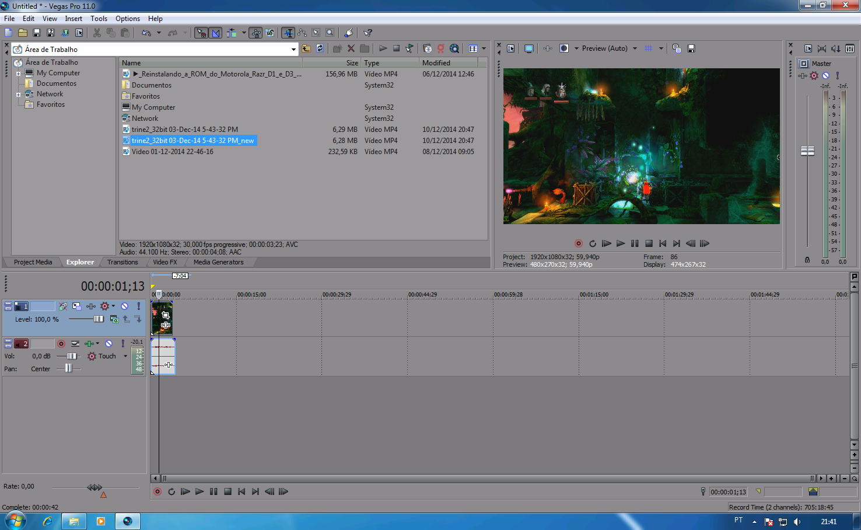Open video preview Project Properties icon
The image size is (861, 530).
[x=511, y=48]
